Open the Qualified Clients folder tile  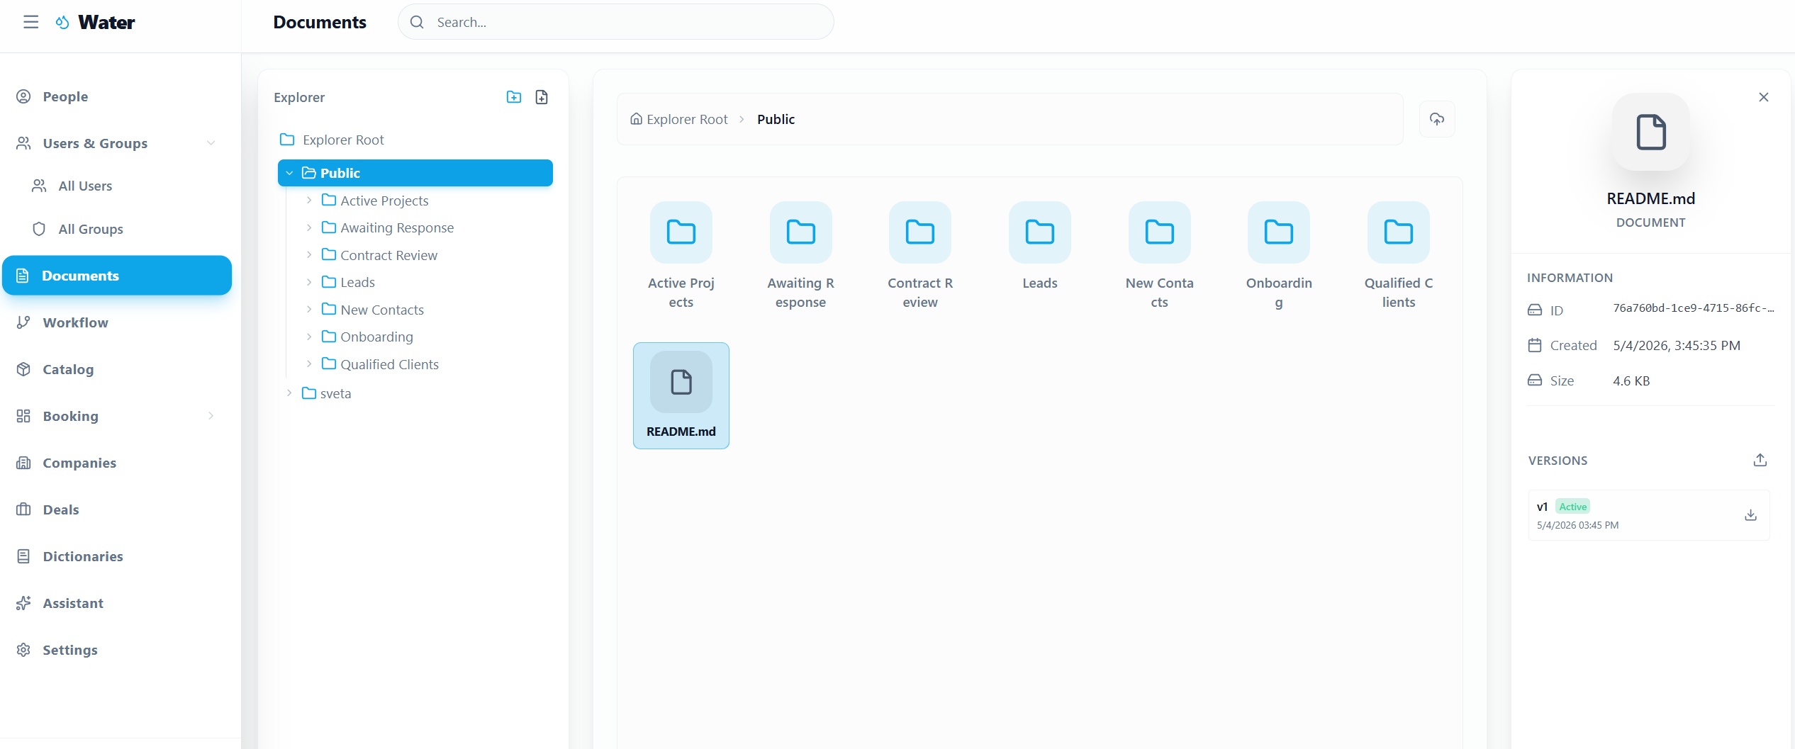click(x=1399, y=257)
